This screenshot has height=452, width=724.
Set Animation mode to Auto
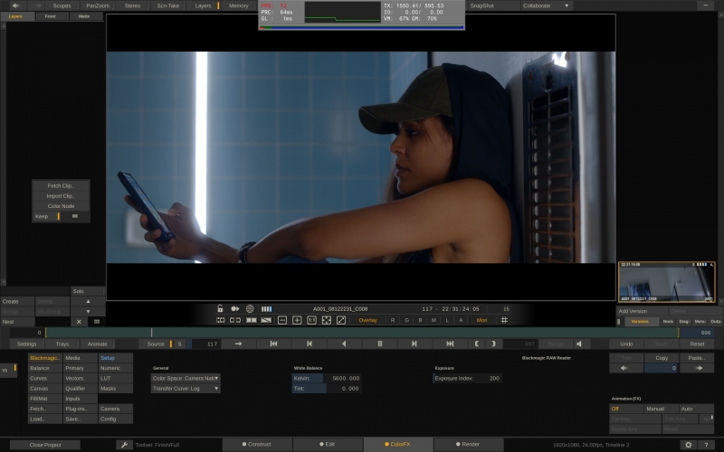[687, 409]
